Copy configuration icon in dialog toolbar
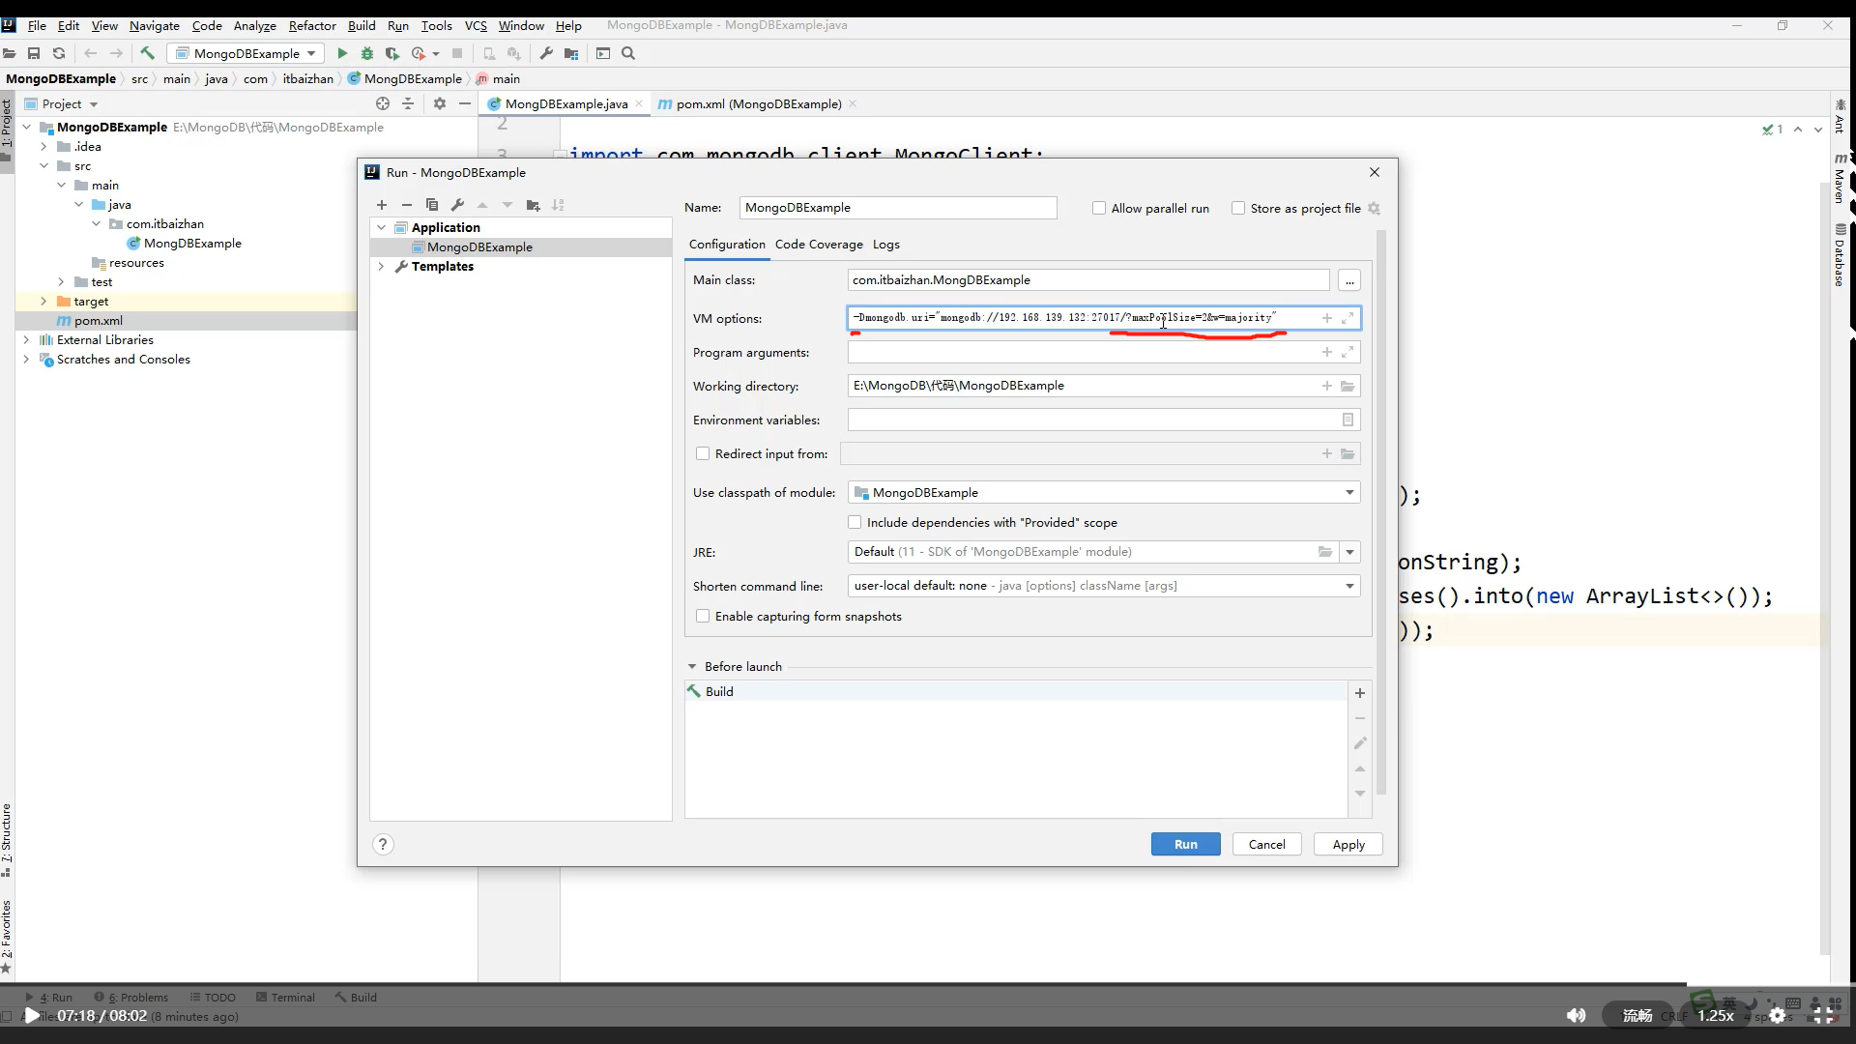1856x1044 pixels. (432, 205)
